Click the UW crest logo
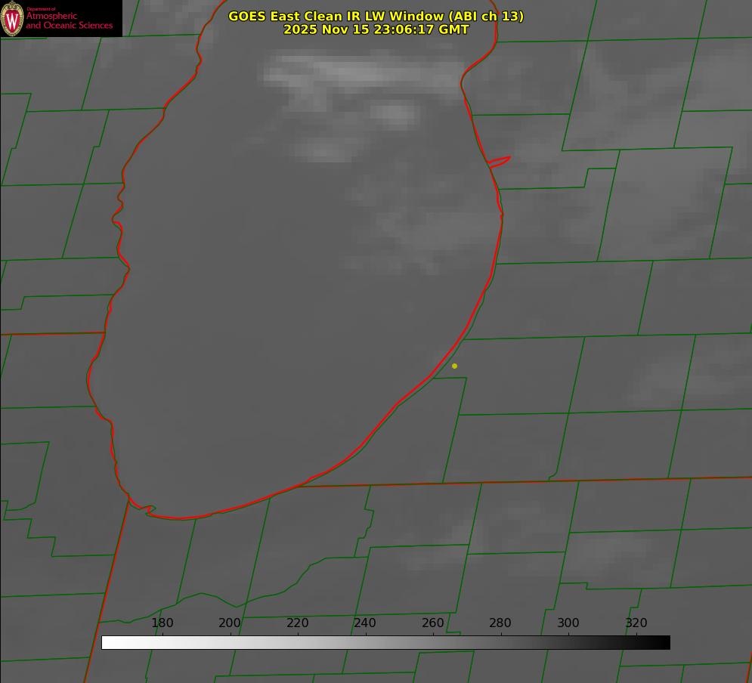Screen dimensions: 752x683 pyautogui.click(x=13, y=19)
